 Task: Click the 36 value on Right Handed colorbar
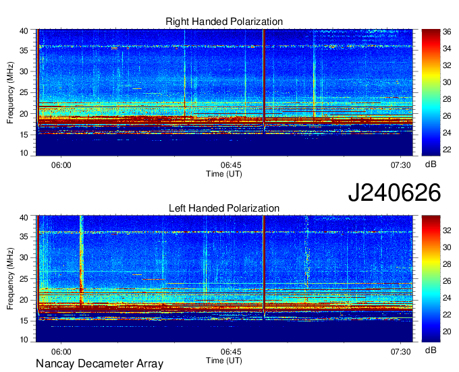(x=447, y=32)
